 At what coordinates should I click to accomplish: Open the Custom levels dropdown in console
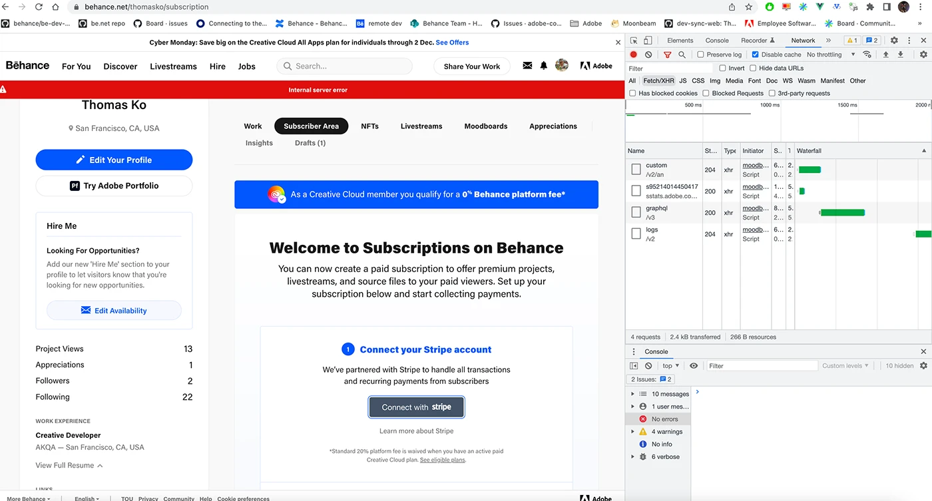point(845,366)
